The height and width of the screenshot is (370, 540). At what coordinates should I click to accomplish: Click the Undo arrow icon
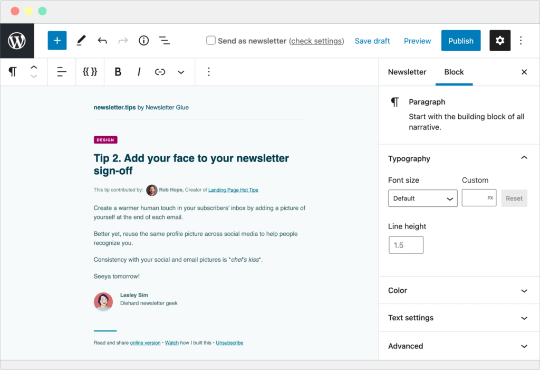pos(102,41)
